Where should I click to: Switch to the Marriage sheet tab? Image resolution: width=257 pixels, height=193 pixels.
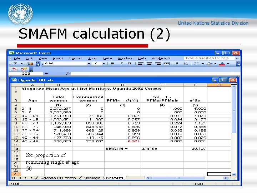[92, 178]
